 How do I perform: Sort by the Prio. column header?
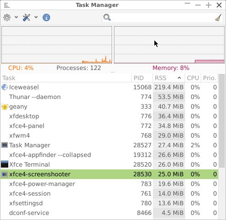(x=209, y=78)
